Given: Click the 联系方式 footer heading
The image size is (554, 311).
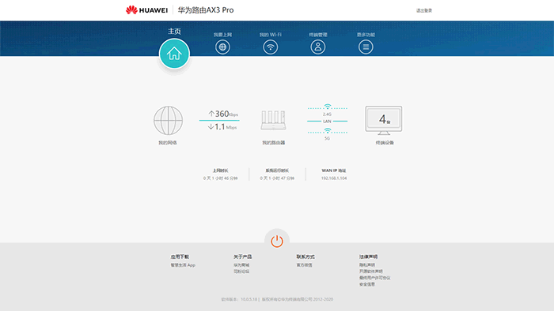Looking at the screenshot, I should tap(305, 257).
